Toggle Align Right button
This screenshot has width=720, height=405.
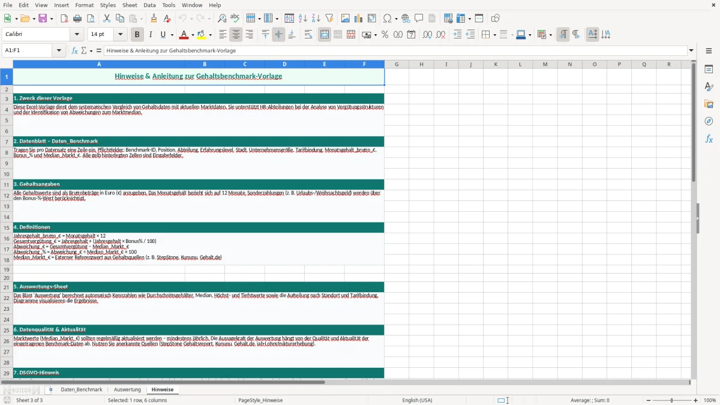pos(249,35)
